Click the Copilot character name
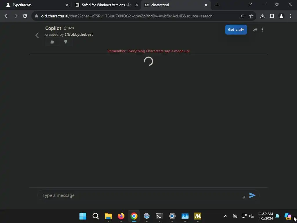297x223 pixels. click(x=53, y=28)
